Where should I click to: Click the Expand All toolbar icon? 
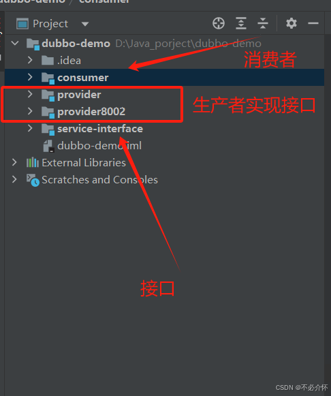(x=241, y=23)
